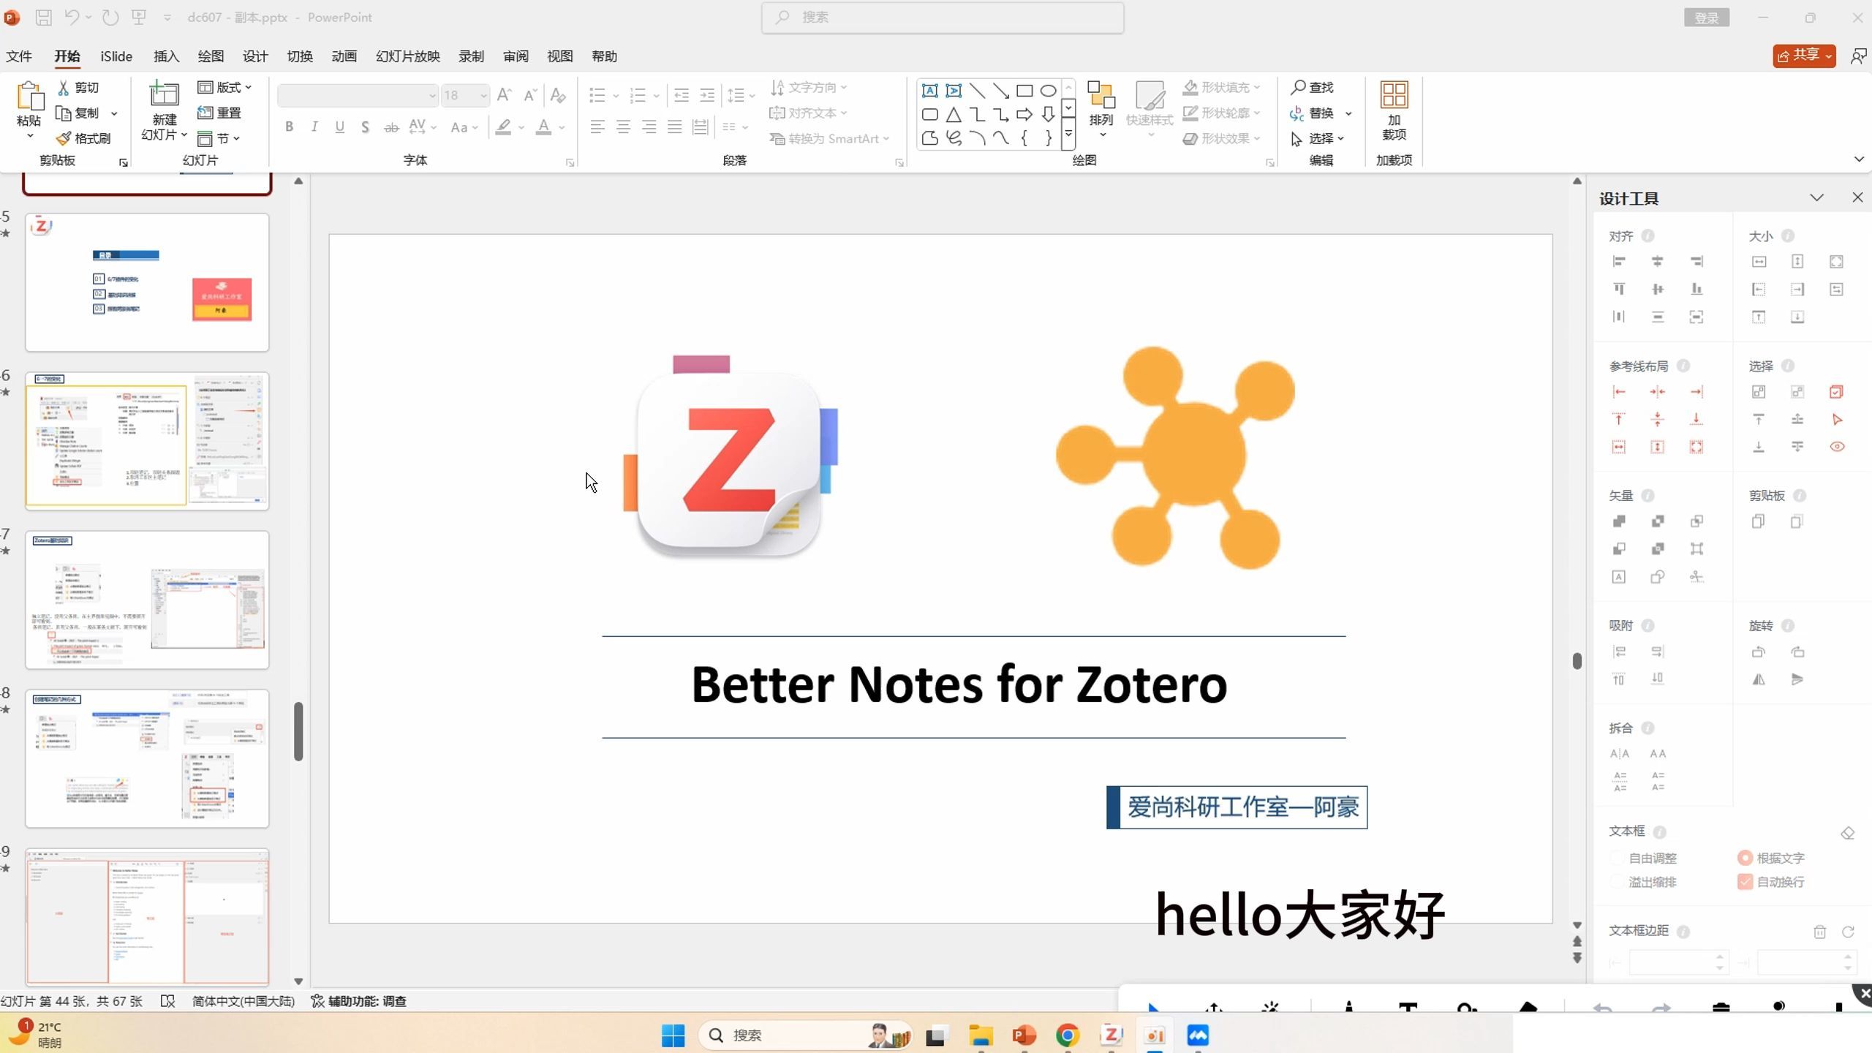Expand the shapes gallery more arrow
Screen dimensions: 1872x1053
tap(1068, 135)
